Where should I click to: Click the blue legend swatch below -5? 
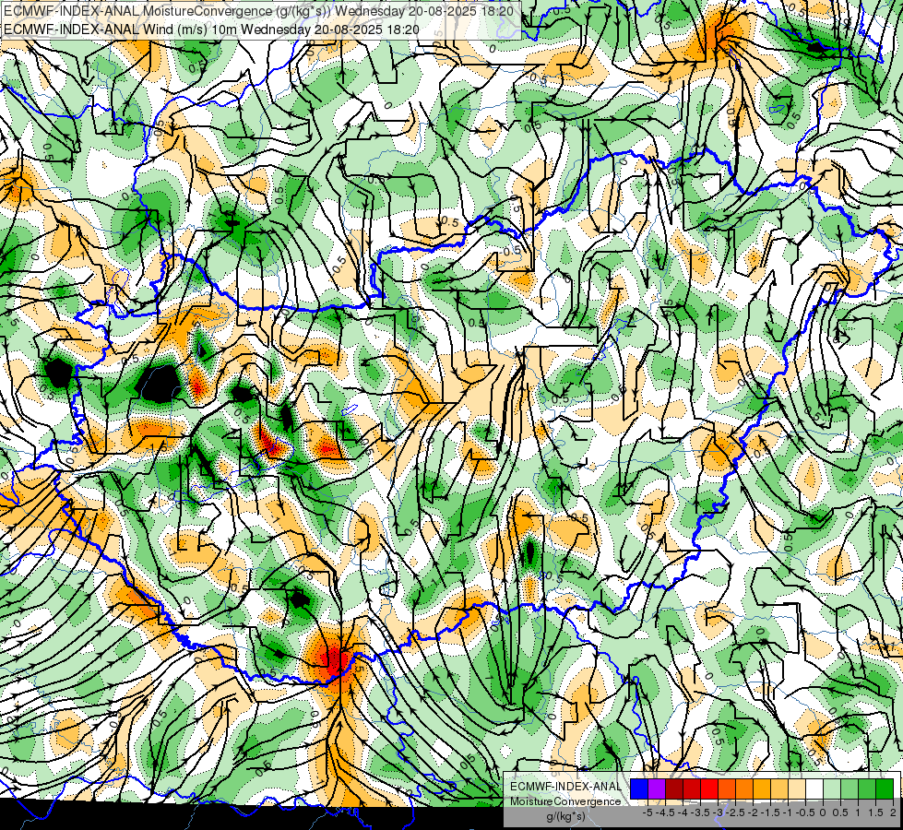point(639,788)
